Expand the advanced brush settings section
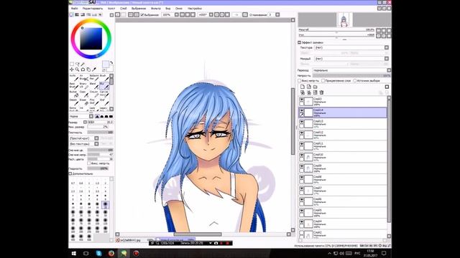The height and width of the screenshot is (258, 460). pos(70,173)
